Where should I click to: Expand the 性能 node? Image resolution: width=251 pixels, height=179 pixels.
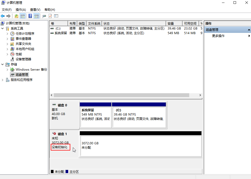(7, 54)
